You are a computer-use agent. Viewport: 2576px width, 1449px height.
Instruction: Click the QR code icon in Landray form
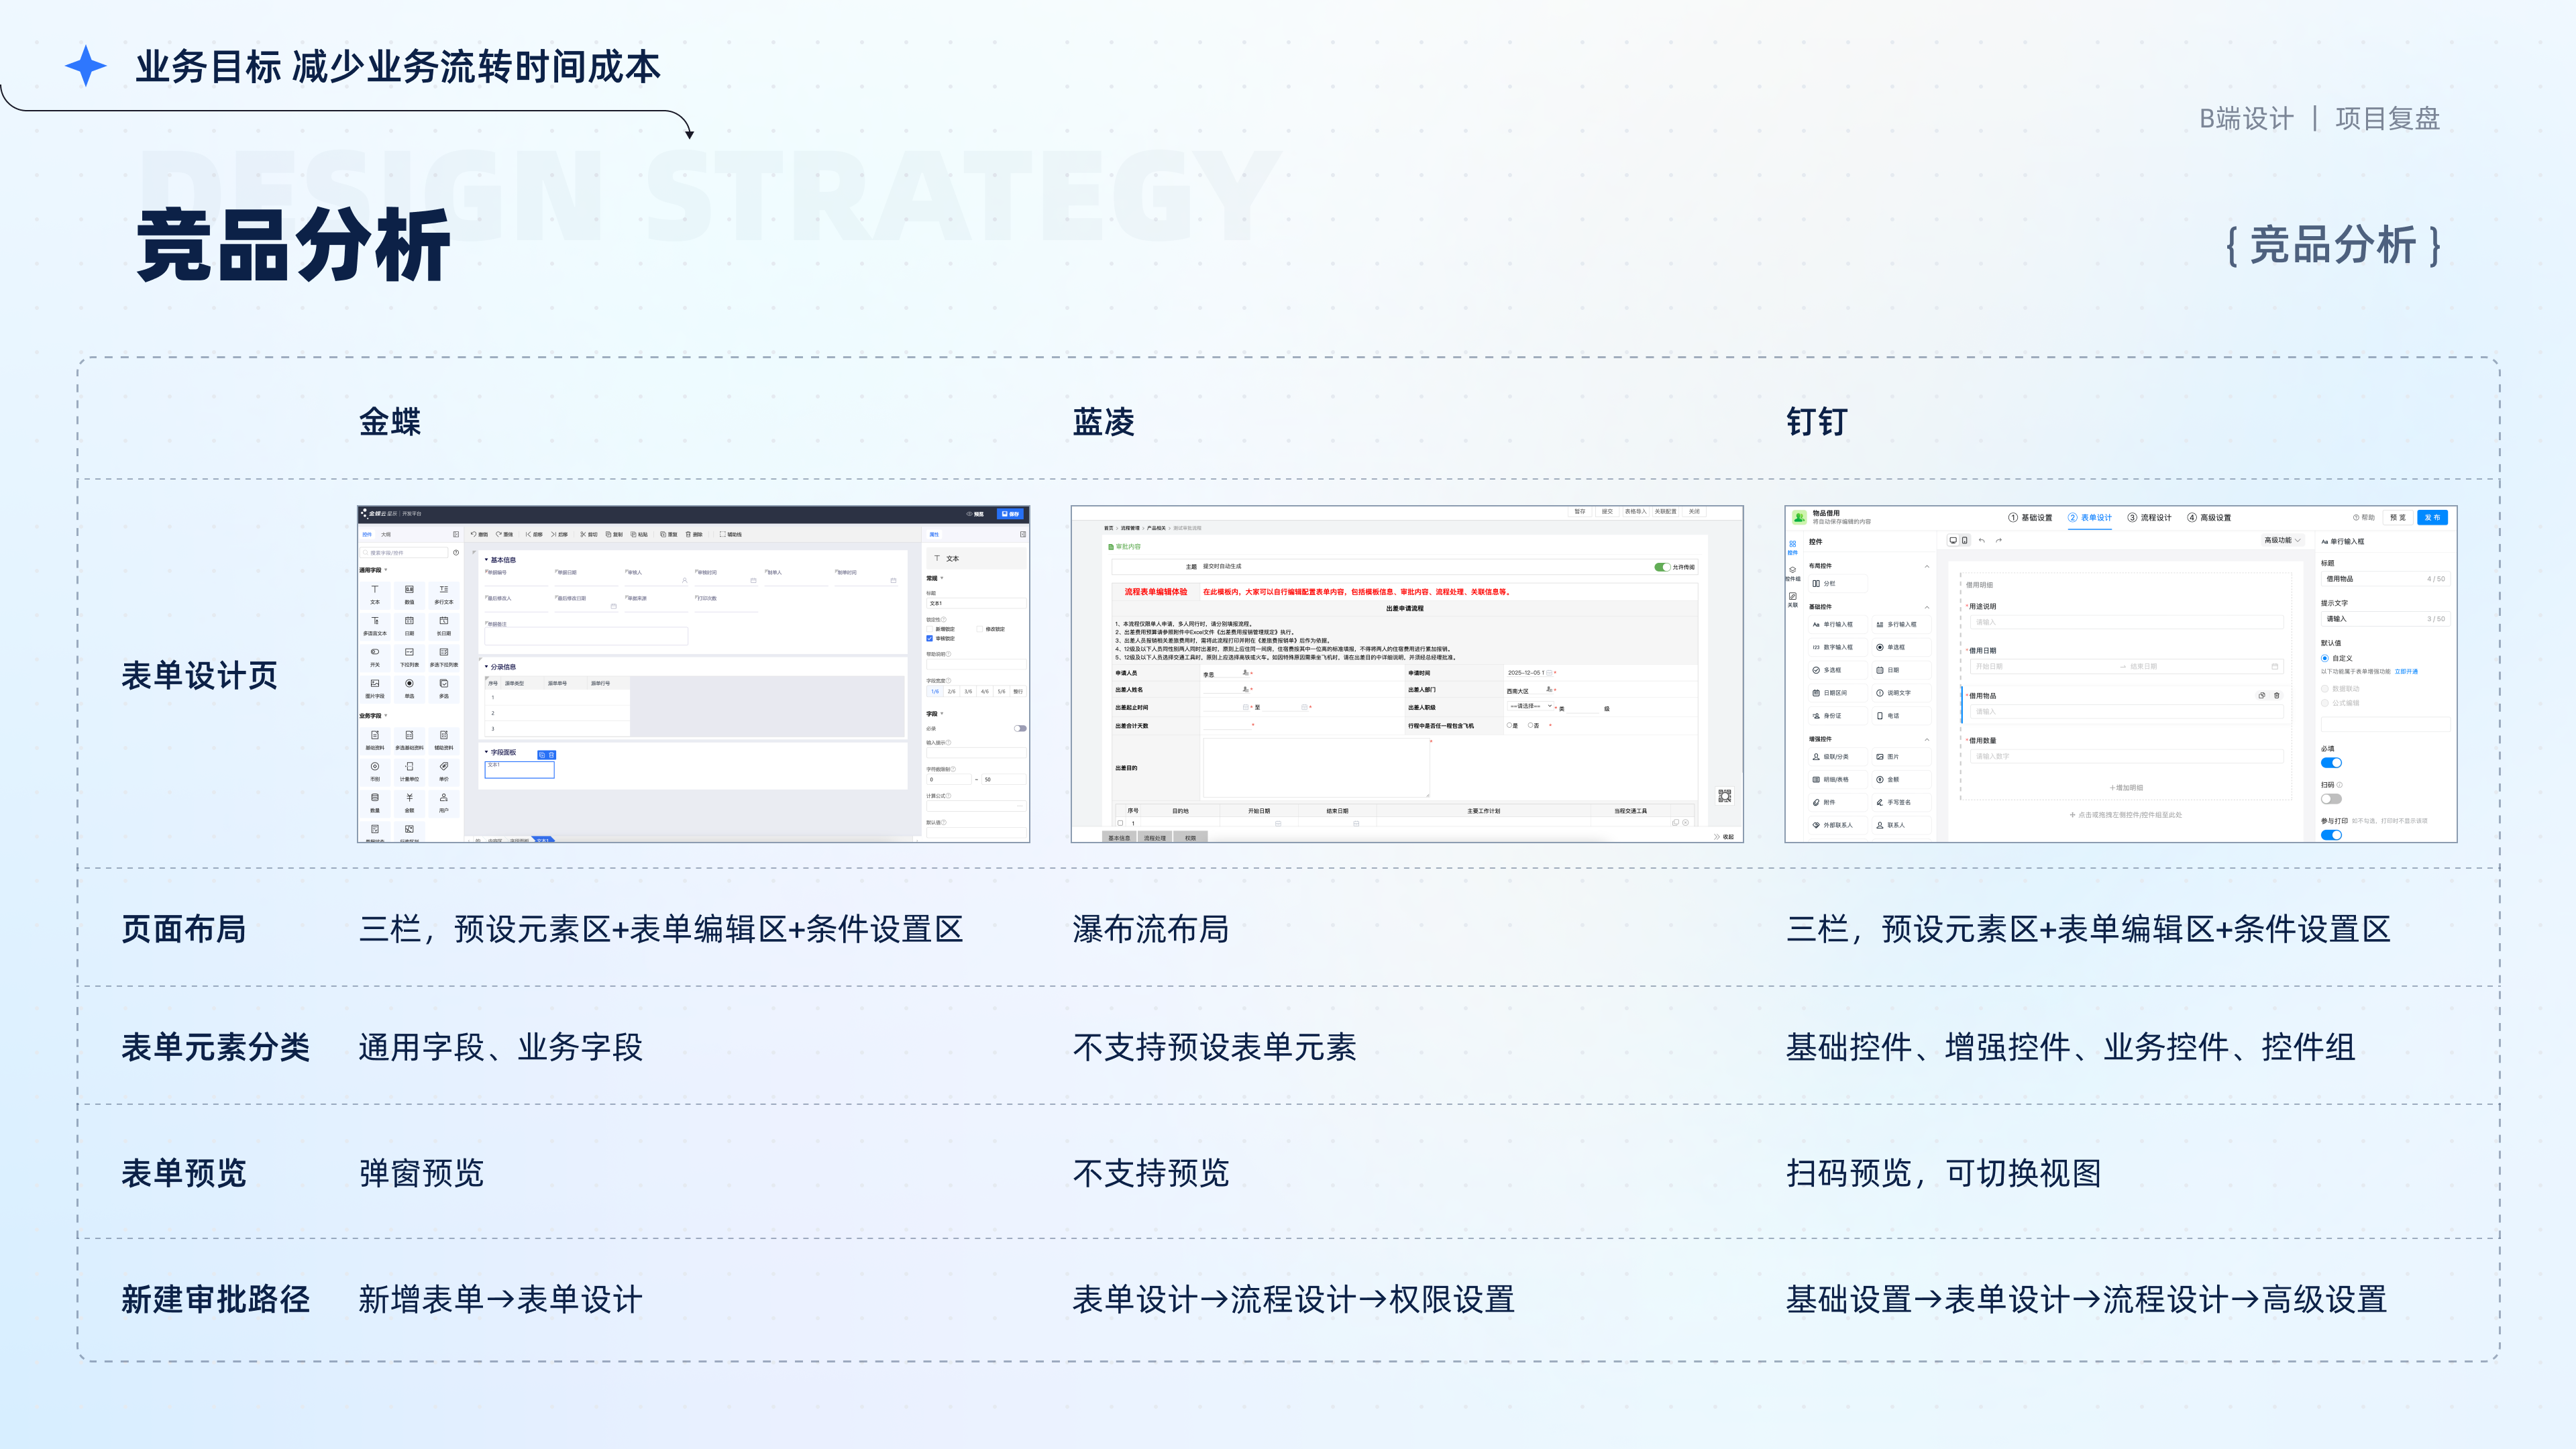[1724, 796]
